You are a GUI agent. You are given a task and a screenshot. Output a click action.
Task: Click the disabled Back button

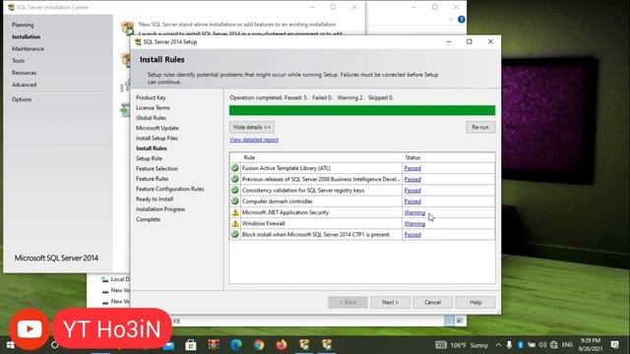tap(347, 302)
